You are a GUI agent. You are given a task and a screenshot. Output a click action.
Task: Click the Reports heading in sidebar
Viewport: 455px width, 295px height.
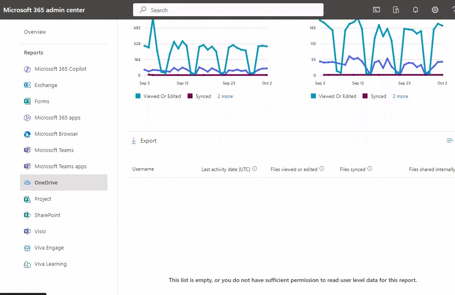[x=34, y=53]
